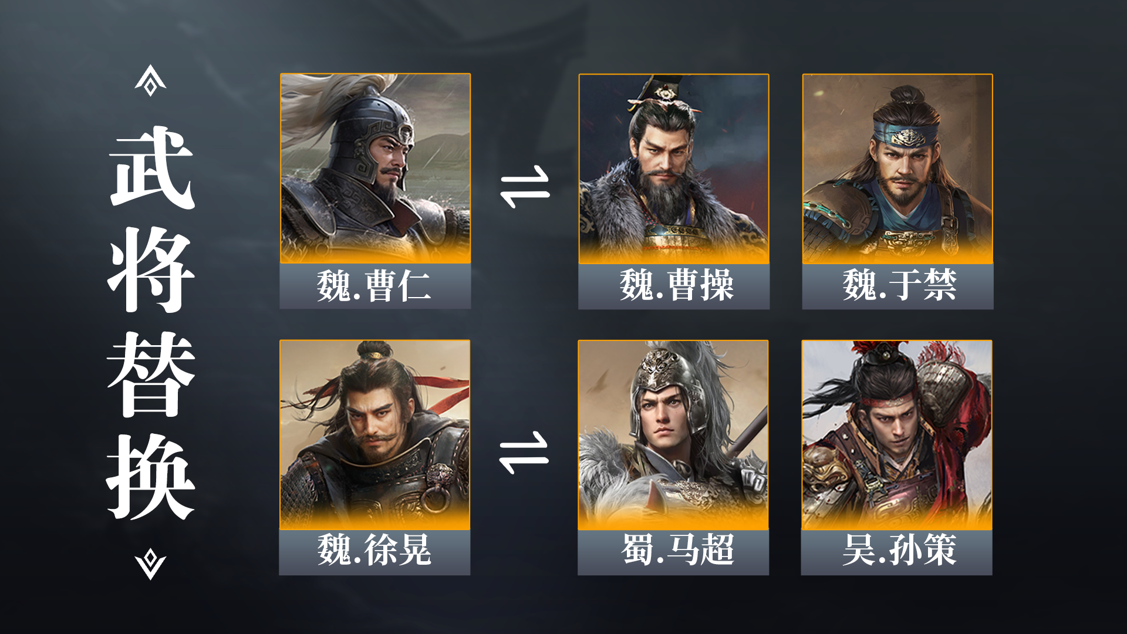Select the 马超 portrait with silver helmet
This screenshot has width=1127, height=634.
coord(673,435)
